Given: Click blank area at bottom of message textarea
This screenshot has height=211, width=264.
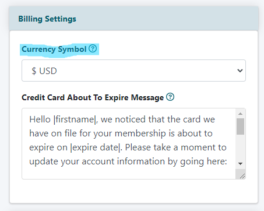Looking at the screenshot, I should [128, 174].
